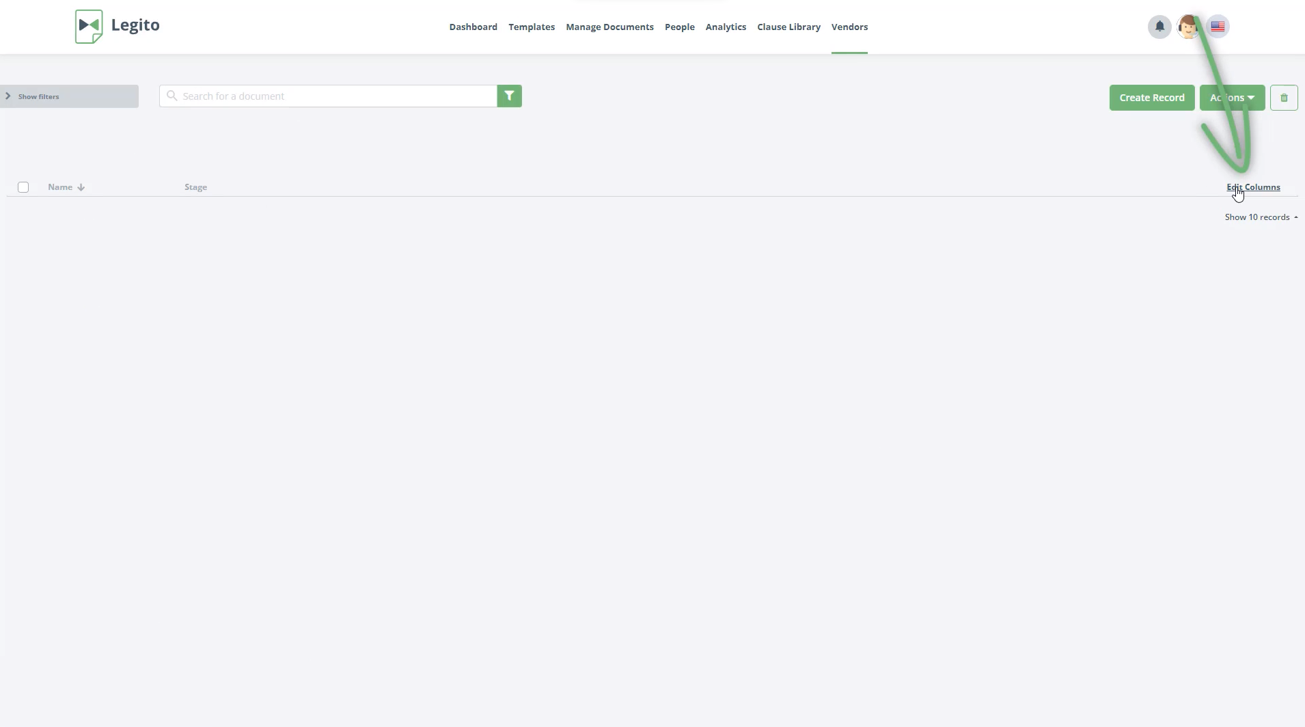Go to the Dashboard menu item
Image resolution: width=1305 pixels, height=727 pixels.
(473, 27)
